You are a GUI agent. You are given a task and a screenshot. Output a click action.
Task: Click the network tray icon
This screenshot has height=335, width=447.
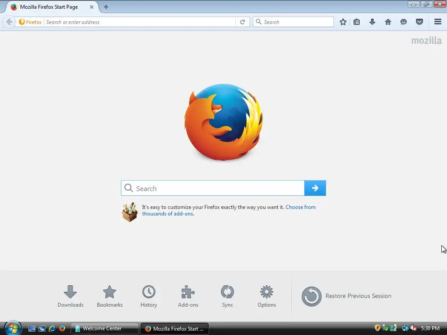[x=405, y=328]
